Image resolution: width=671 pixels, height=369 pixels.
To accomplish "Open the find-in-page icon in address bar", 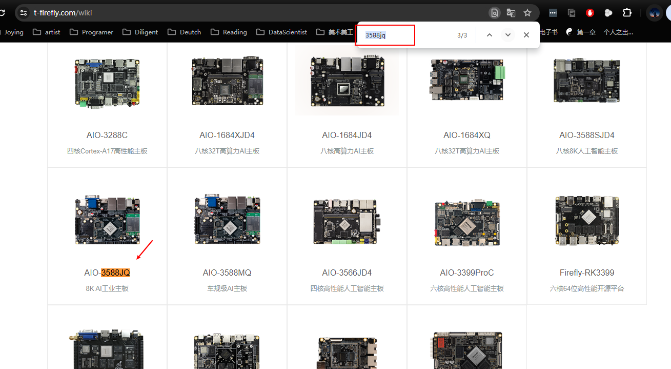I will click(x=495, y=13).
